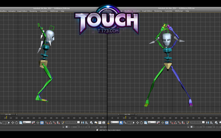Click Select and Manipulate icon in left window
The height and width of the screenshot is (138, 221).
coord(38,123)
